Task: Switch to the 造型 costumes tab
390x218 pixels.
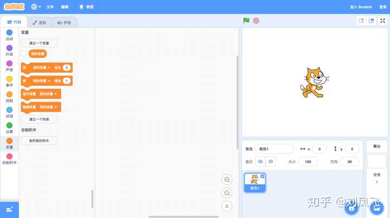Action: (40, 23)
